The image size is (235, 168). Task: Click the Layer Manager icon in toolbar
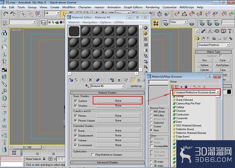pos(43,23)
